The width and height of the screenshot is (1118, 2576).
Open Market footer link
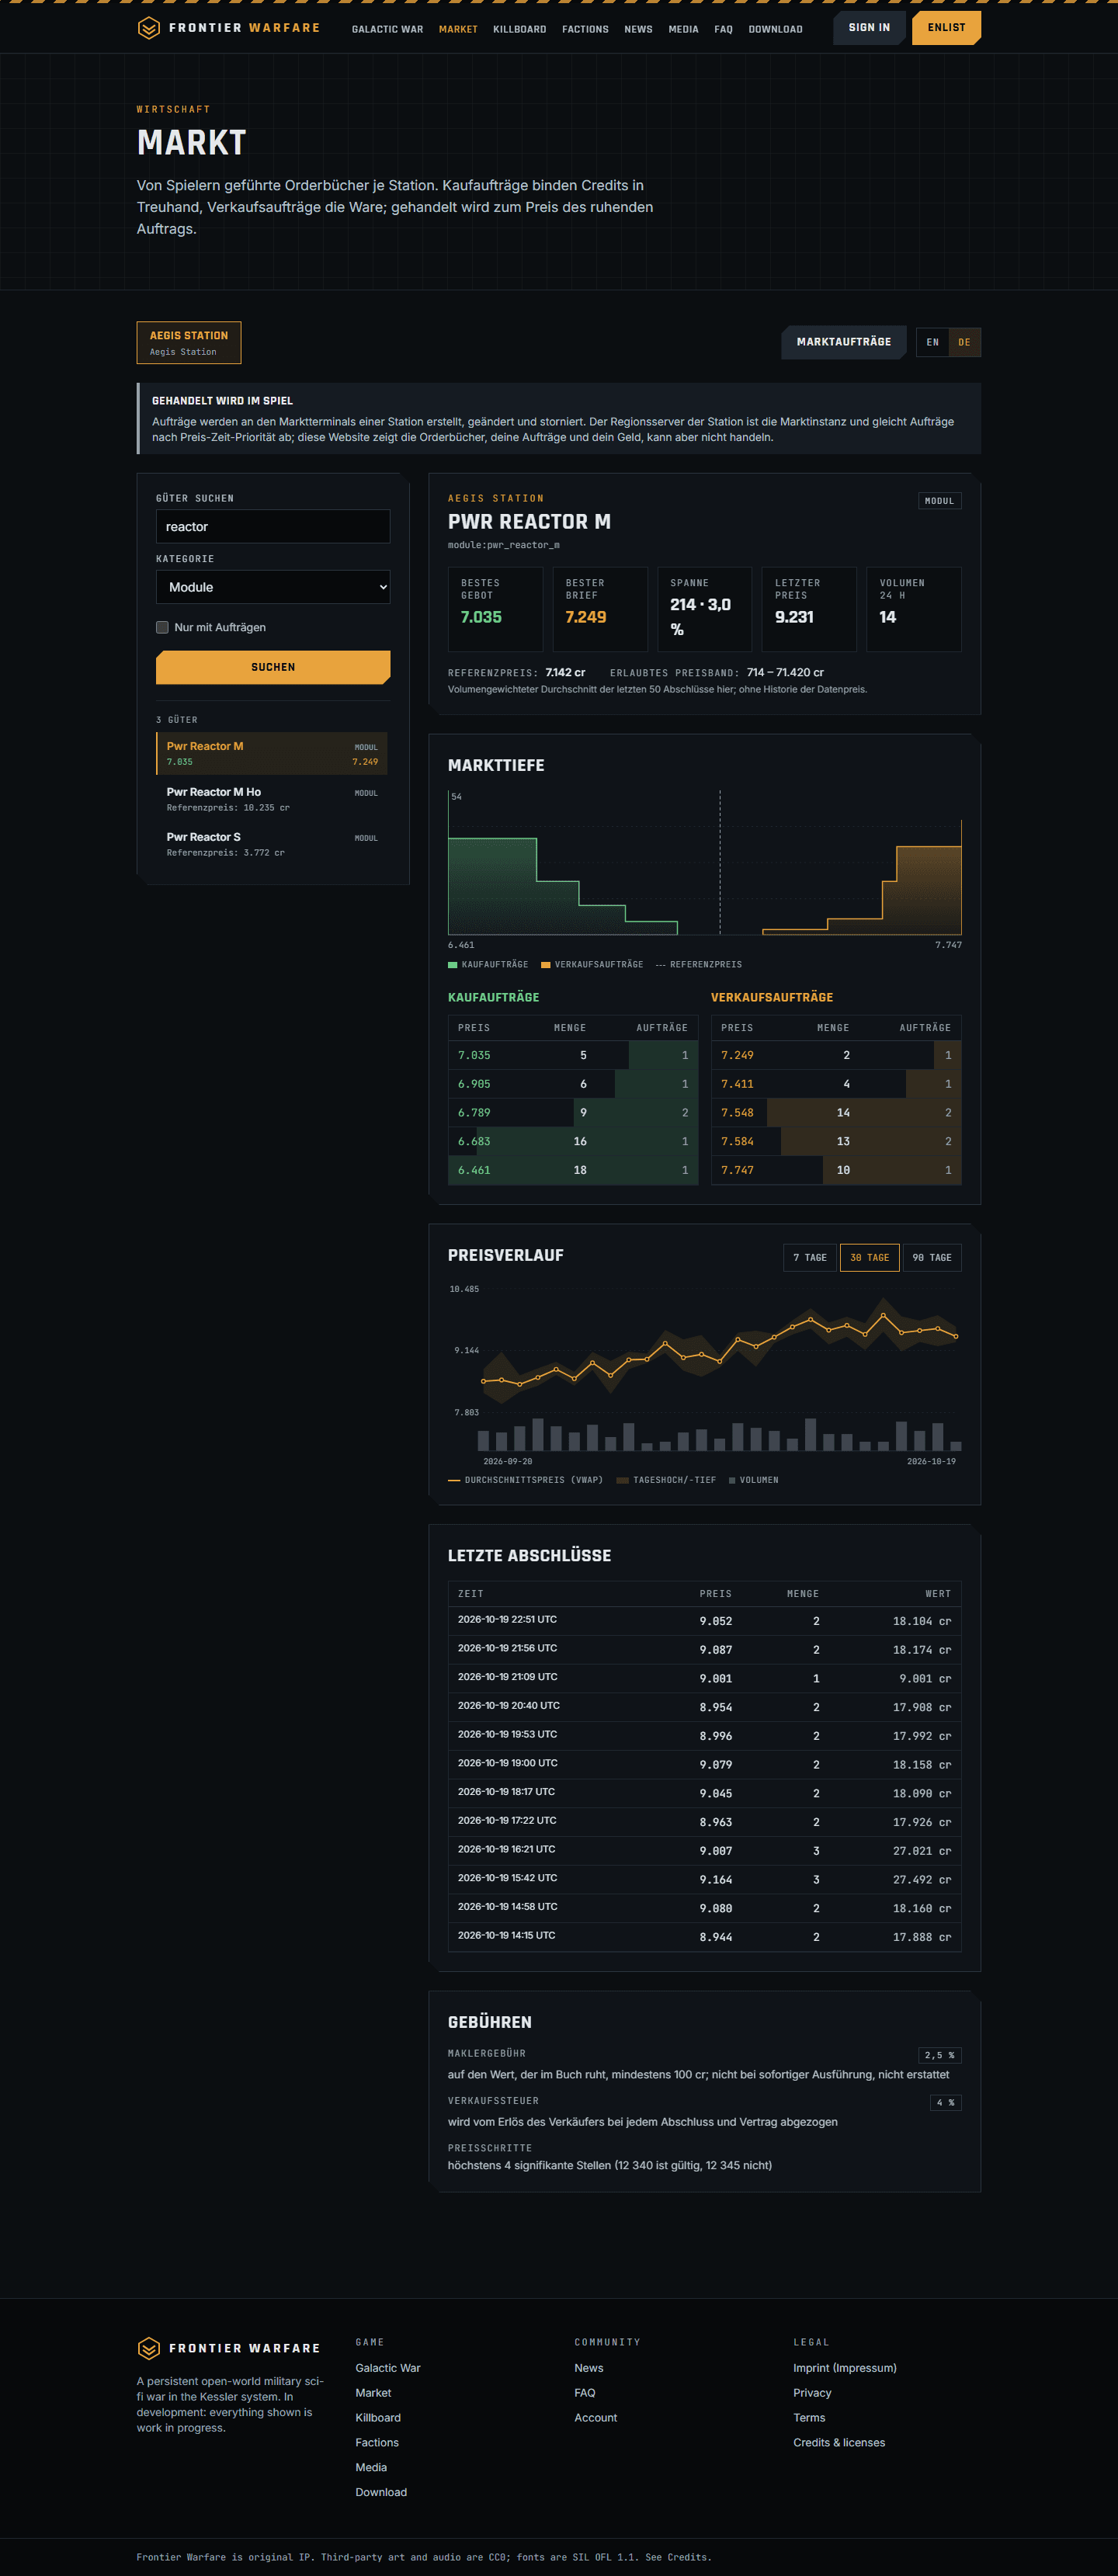pos(373,2393)
